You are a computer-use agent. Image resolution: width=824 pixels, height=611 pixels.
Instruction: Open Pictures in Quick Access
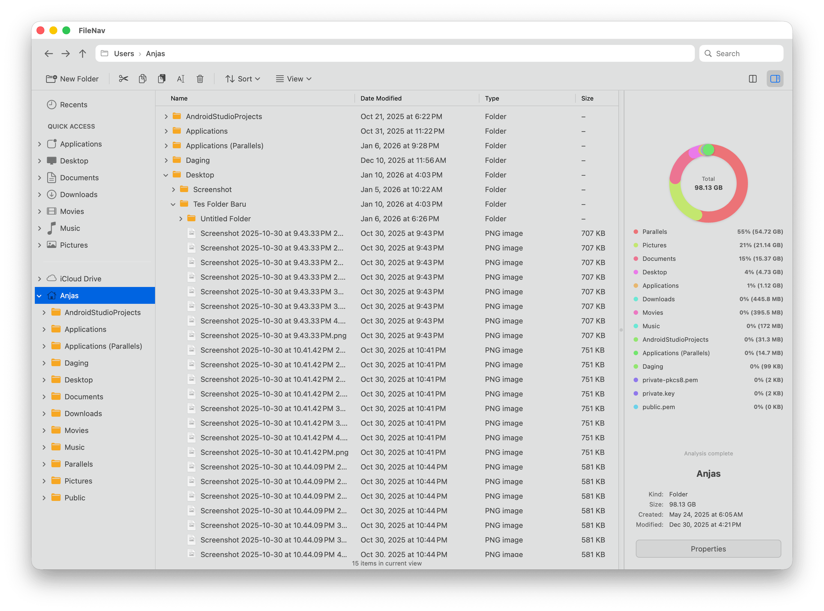[74, 245]
